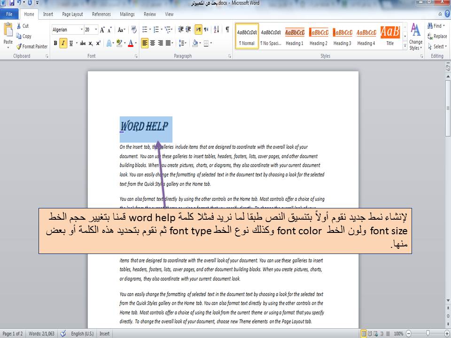Toggle Align Left button

(x=145, y=43)
